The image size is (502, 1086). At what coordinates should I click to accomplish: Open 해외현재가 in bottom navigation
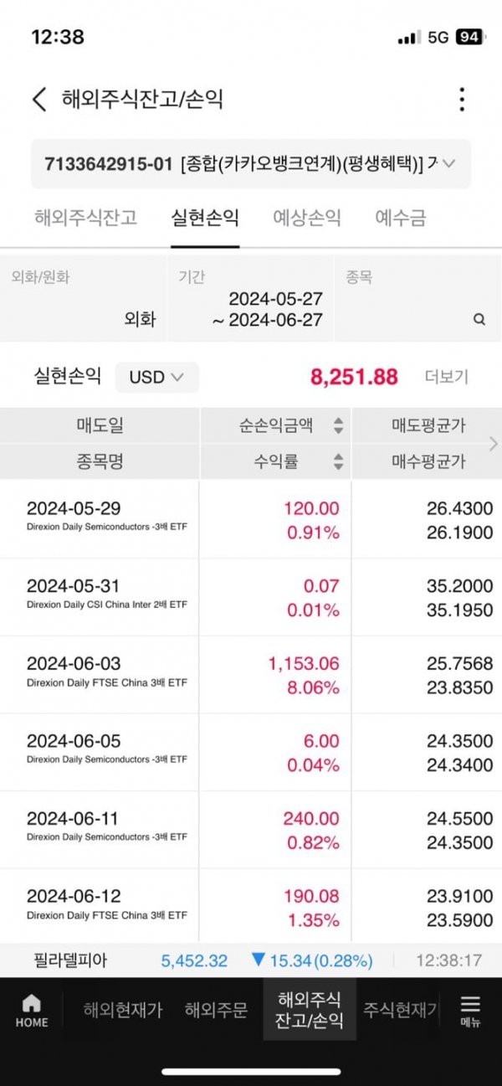tap(122, 1010)
